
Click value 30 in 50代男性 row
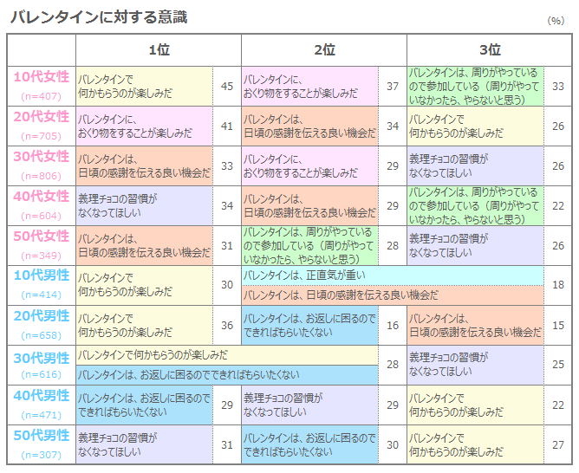click(393, 445)
